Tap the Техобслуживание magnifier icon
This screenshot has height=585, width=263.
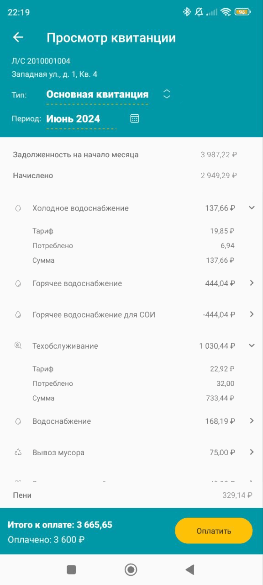point(18,346)
